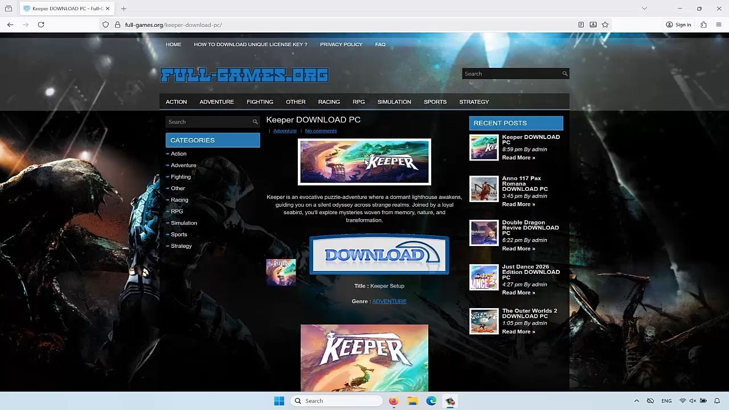Follow the ADVENTURE genre link
This screenshot has height=410, width=729.
[389, 301]
